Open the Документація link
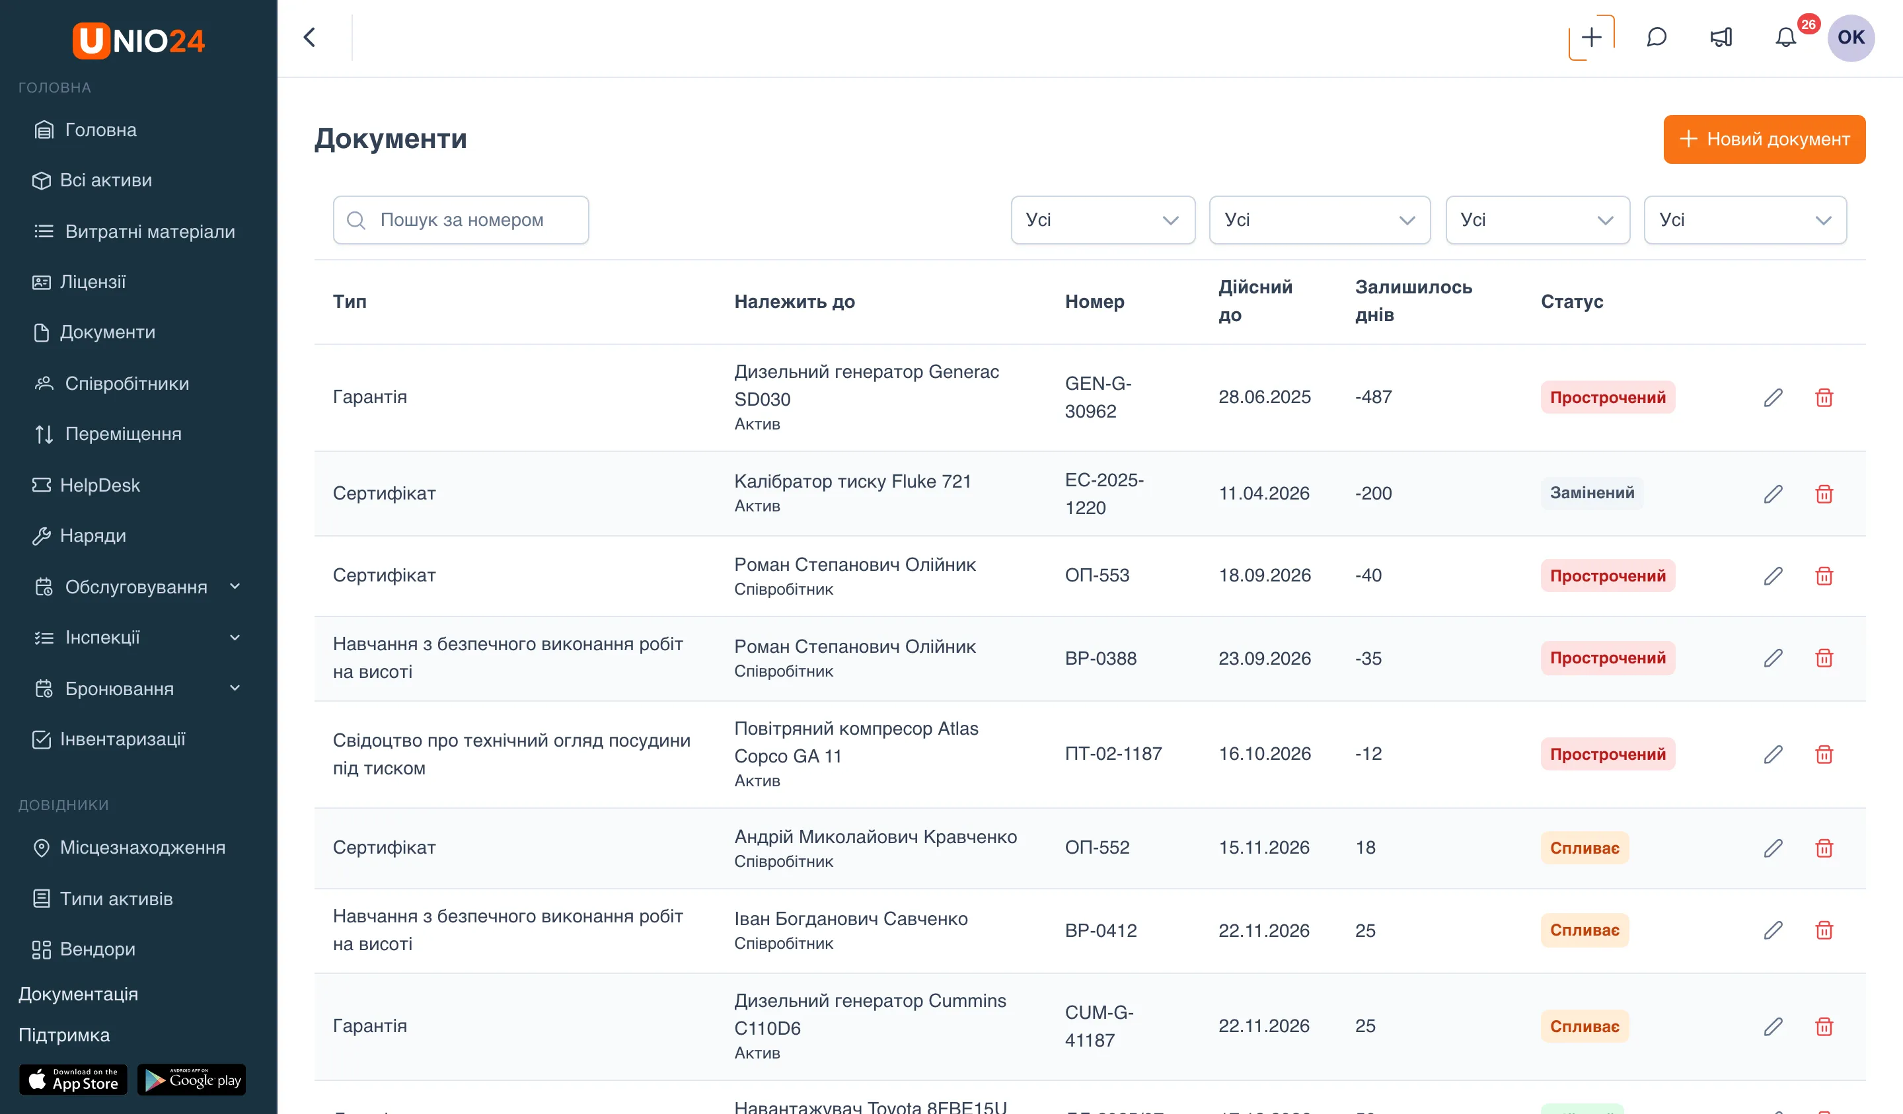Viewport: 1903px width, 1114px height. [78, 994]
